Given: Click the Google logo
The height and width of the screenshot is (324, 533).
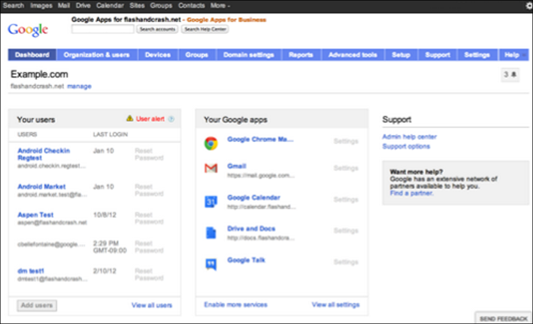Looking at the screenshot, I should pos(28,29).
